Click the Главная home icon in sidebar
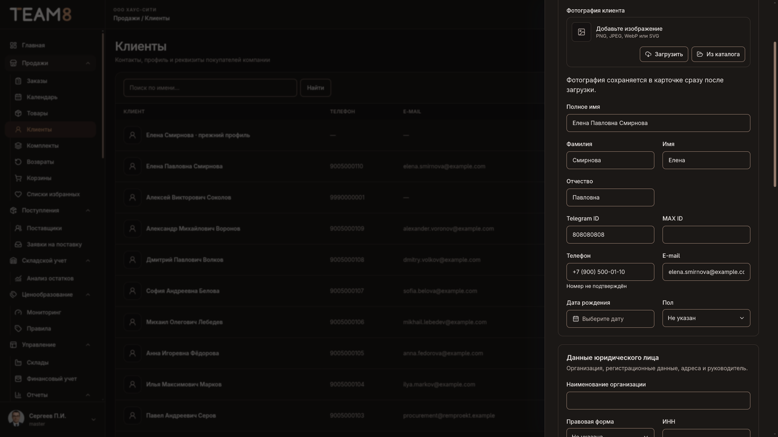The height and width of the screenshot is (437, 778). [14, 45]
